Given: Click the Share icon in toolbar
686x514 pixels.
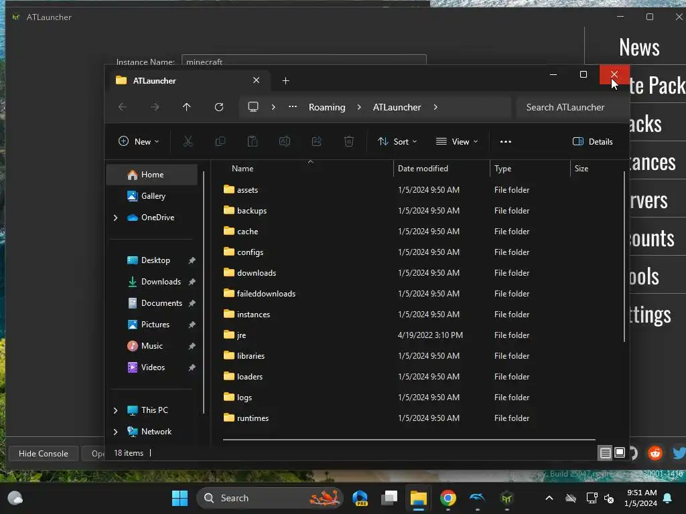Looking at the screenshot, I should click(317, 141).
